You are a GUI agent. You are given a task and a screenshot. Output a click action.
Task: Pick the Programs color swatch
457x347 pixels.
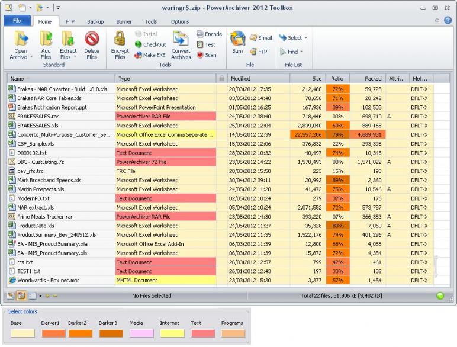[x=233, y=333]
